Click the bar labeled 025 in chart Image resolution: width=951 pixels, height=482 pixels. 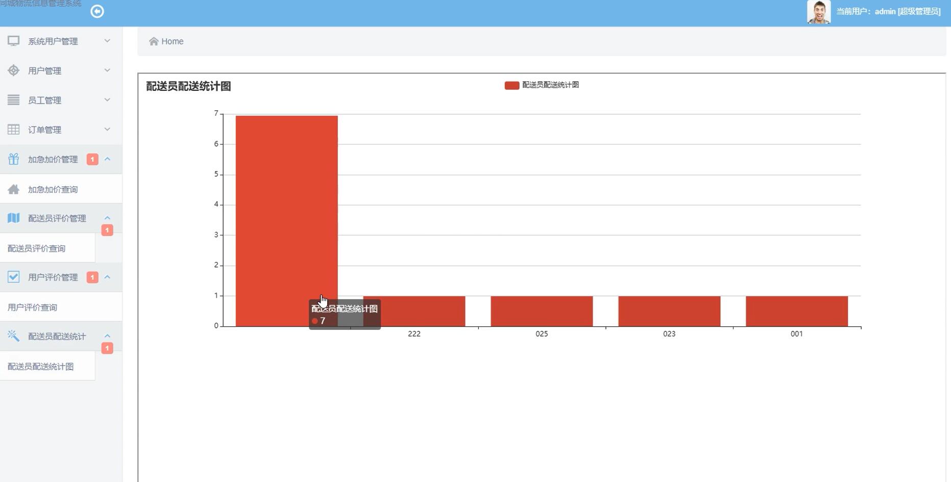tap(542, 311)
